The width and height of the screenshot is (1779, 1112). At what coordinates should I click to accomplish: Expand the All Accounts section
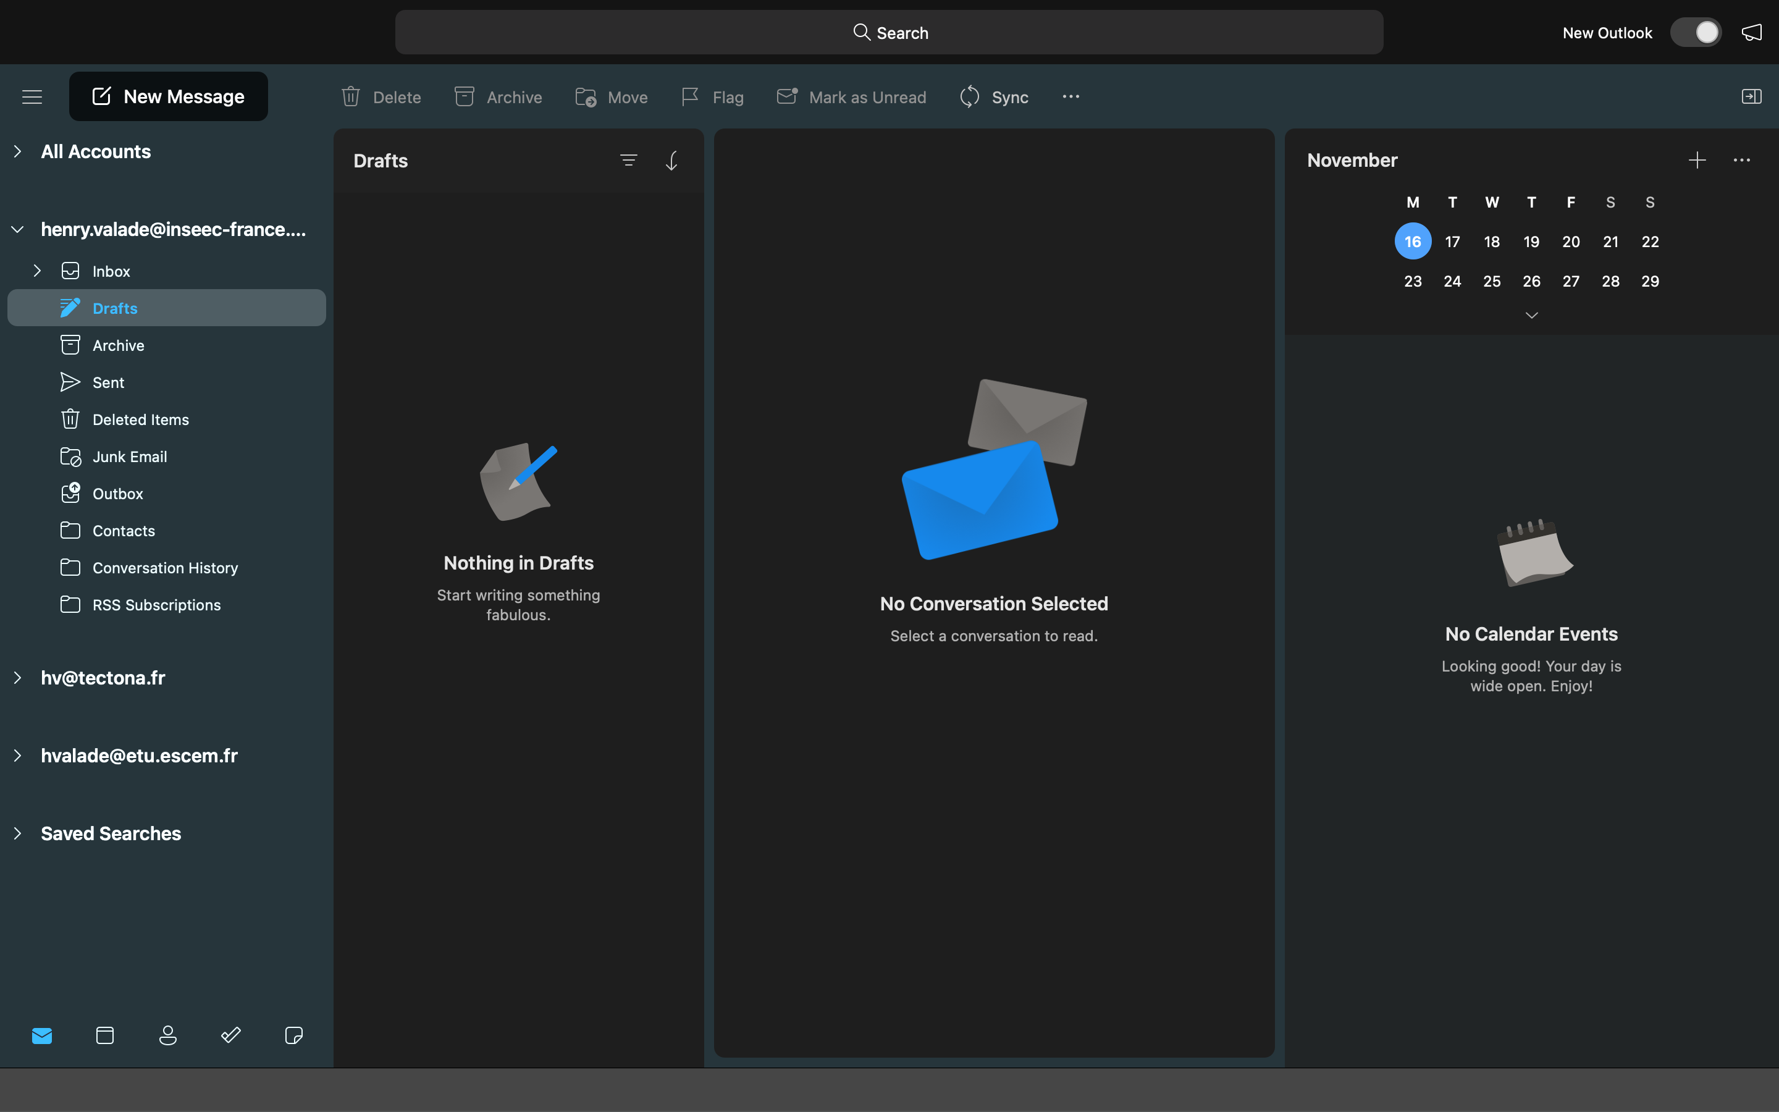pos(18,151)
